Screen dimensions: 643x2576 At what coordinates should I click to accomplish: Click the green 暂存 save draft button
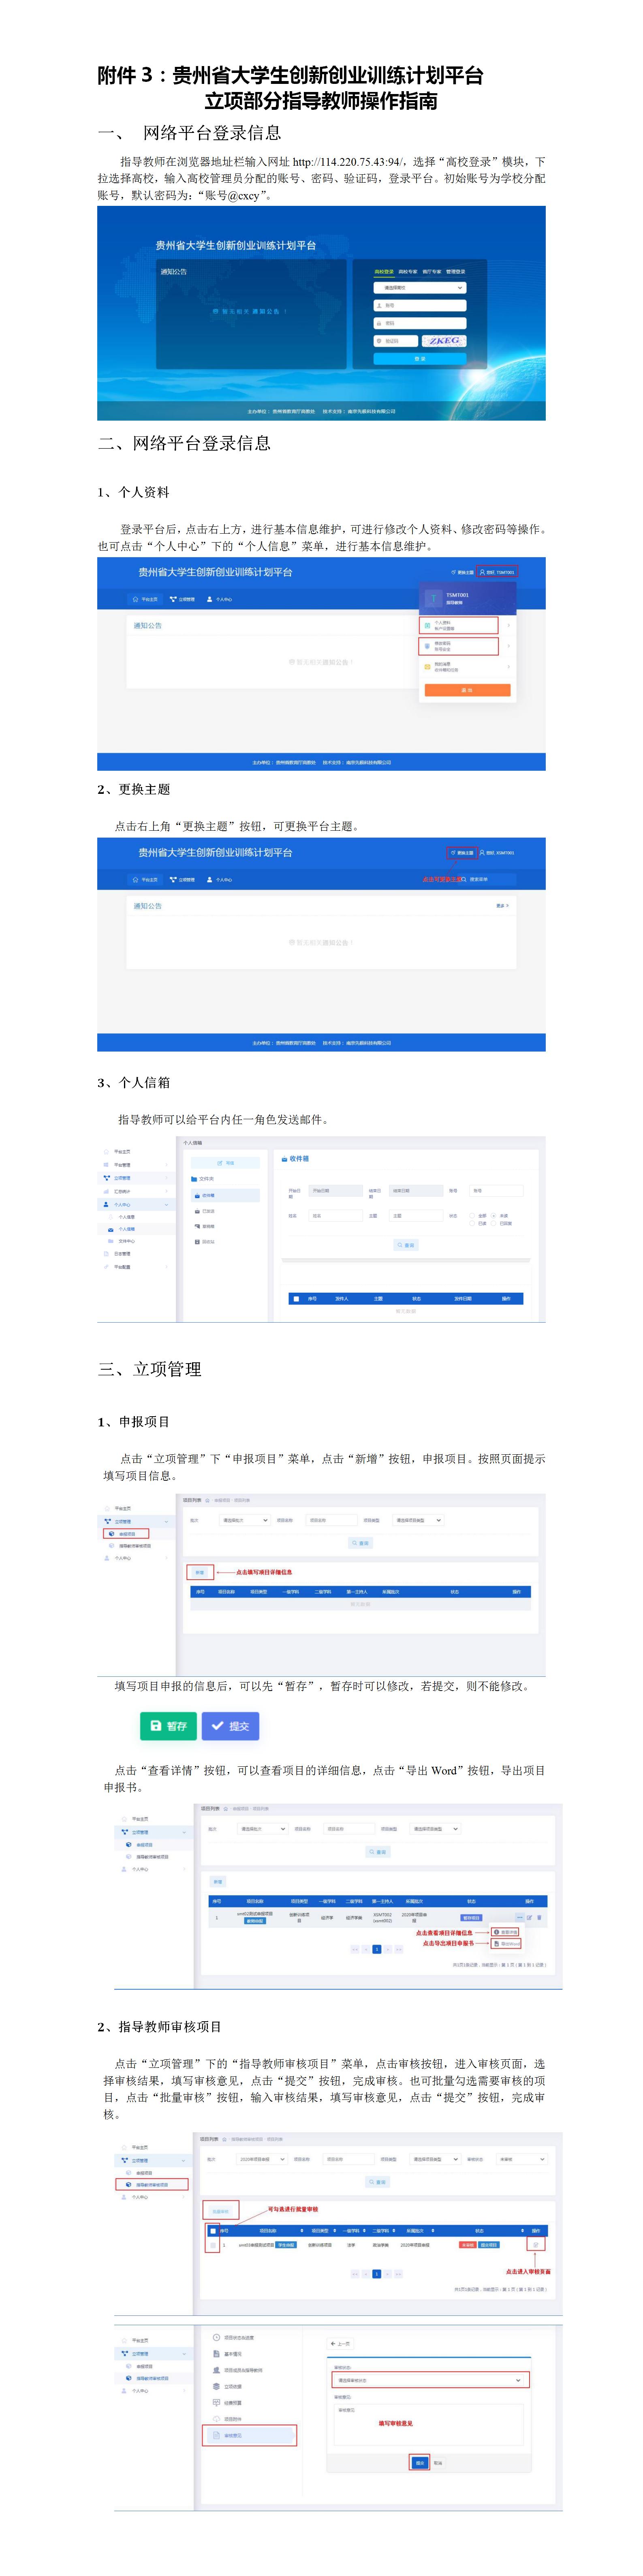pyautogui.click(x=168, y=1726)
